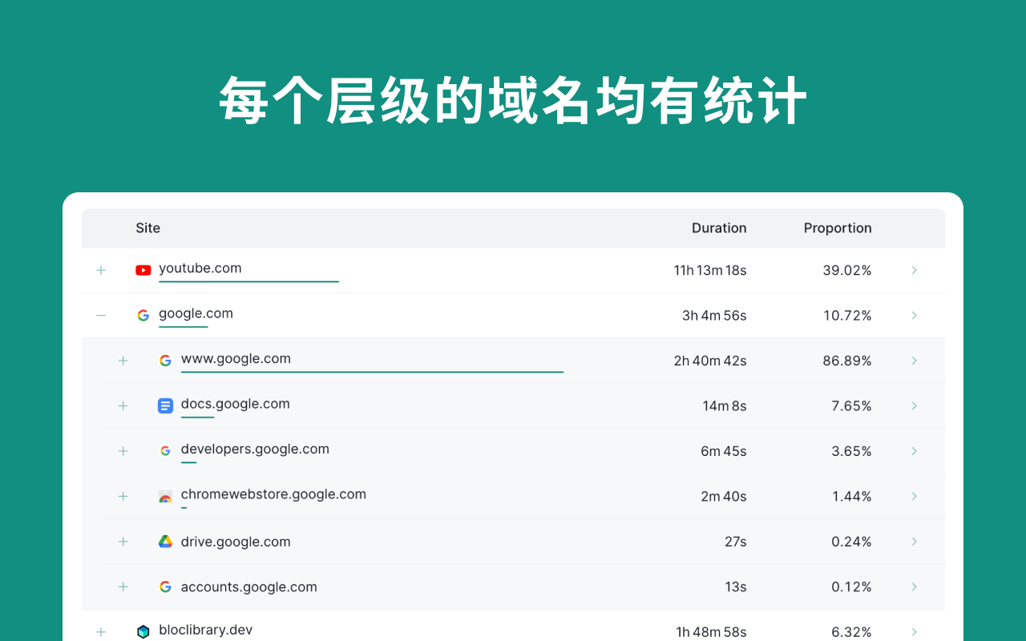The height and width of the screenshot is (641, 1026).
Task: Expand the youtube.com row
Action: (101, 270)
